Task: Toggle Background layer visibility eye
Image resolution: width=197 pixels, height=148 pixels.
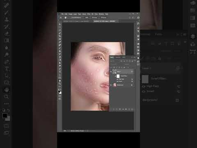Action: pos(111,85)
